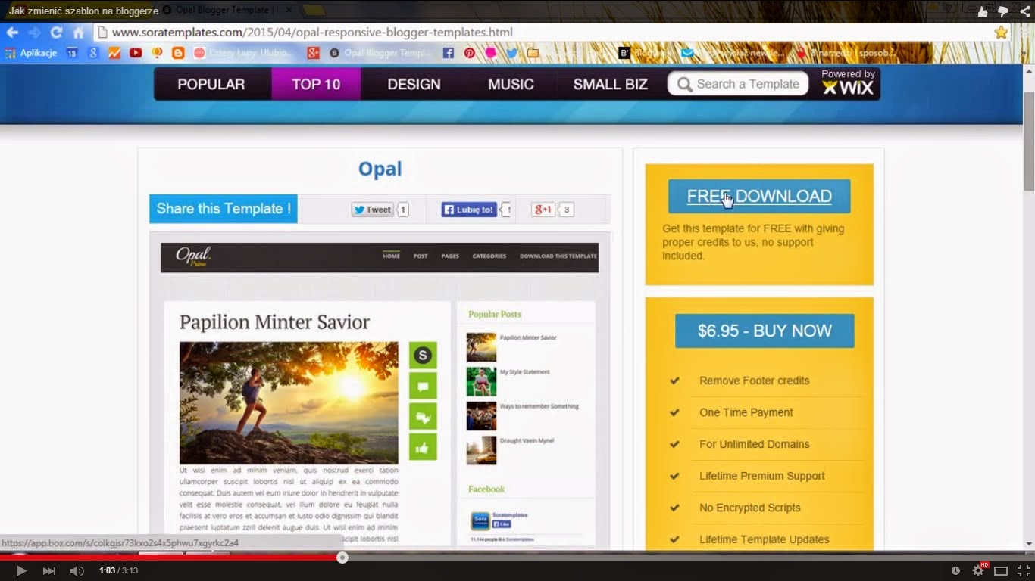This screenshot has width=1035, height=581.
Task: Click the Tweet button
Action: pos(372,210)
